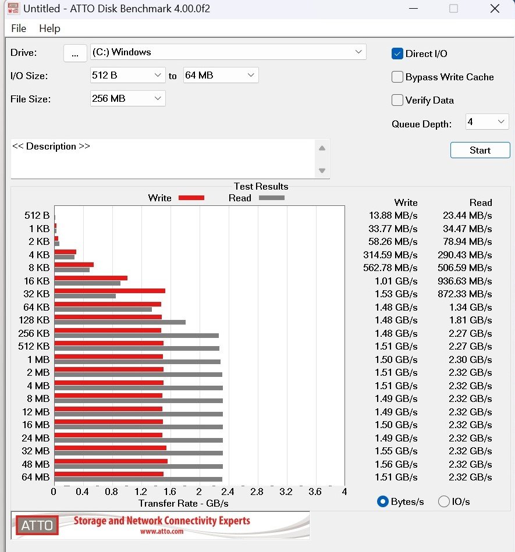Image resolution: width=515 pixels, height=552 pixels.
Task: Minimize the ATTO Disk Benchmark window
Action: (x=413, y=9)
